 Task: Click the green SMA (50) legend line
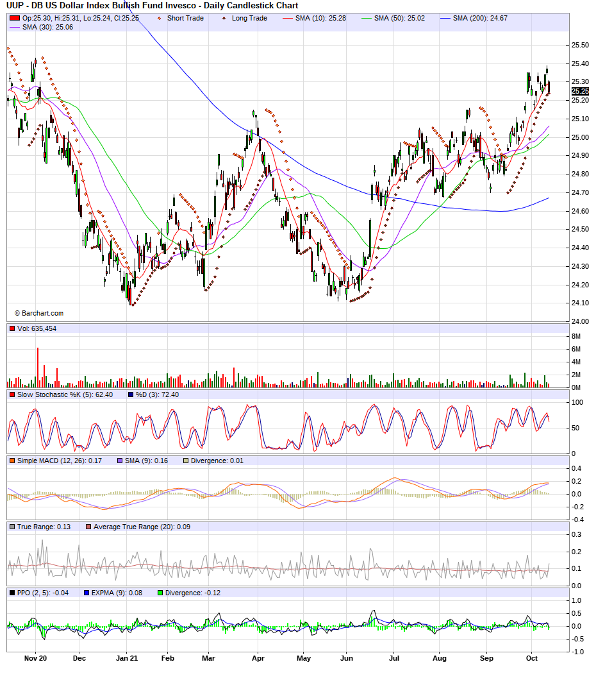coord(366,18)
